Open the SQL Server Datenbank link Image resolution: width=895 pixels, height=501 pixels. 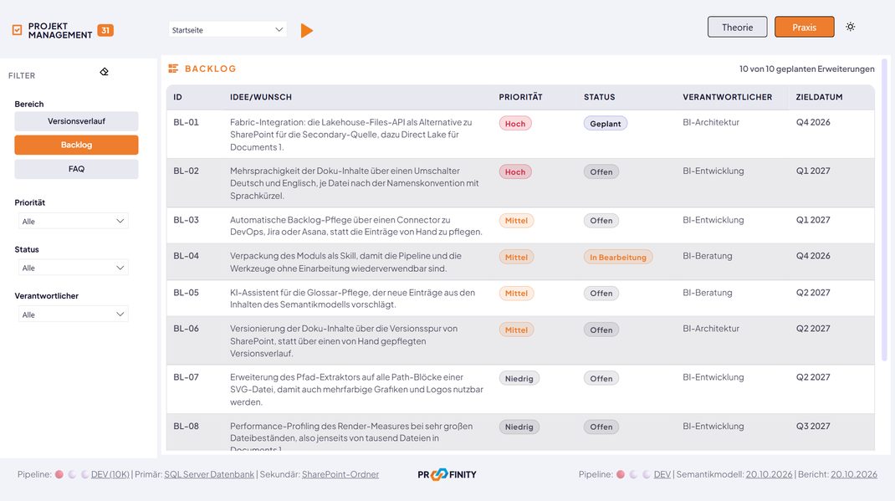pyautogui.click(x=209, y=474)
